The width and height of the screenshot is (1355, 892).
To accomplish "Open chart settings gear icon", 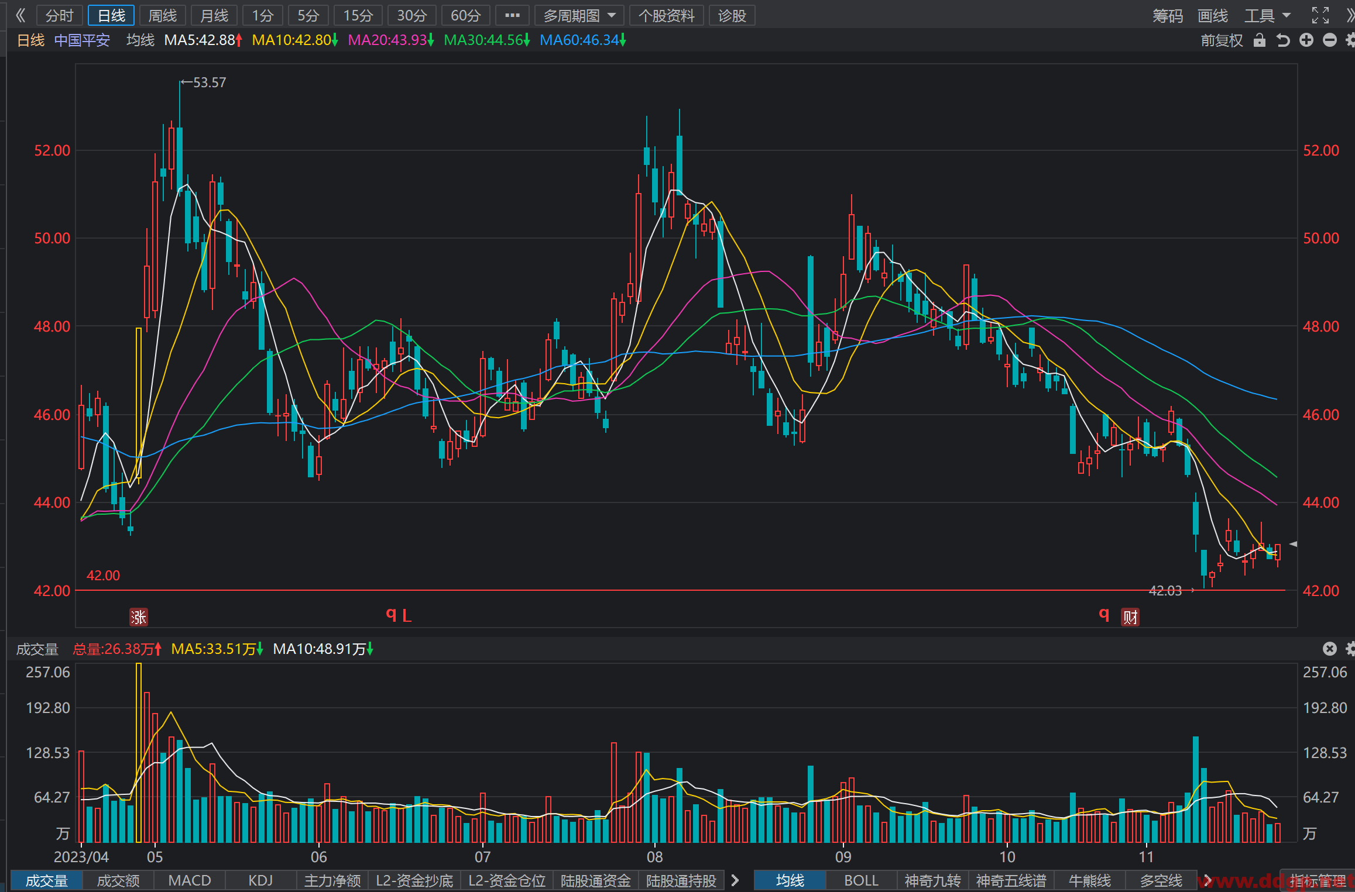I will coord(1350,40).
